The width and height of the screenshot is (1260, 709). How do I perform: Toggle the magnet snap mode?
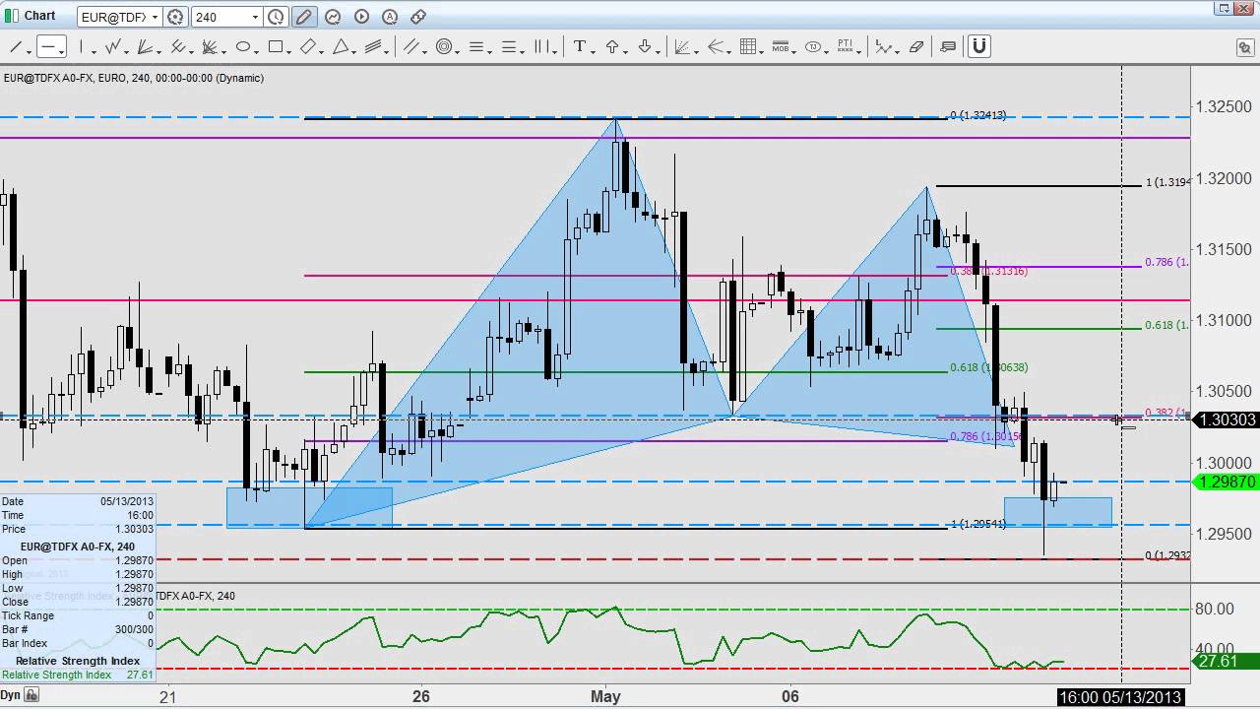[x=978, y=46]
